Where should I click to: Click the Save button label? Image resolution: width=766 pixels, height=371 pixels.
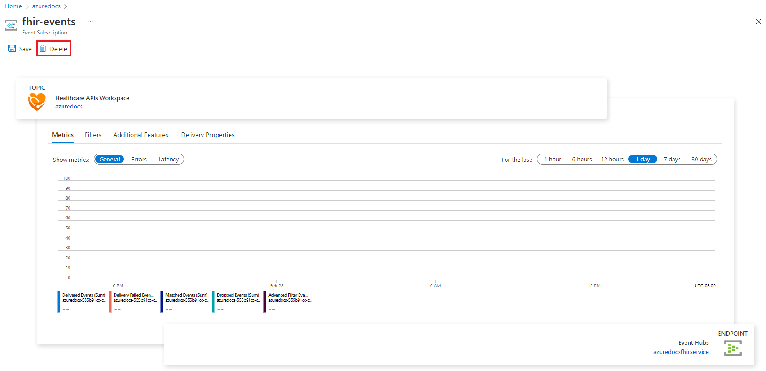click(25, 49)
